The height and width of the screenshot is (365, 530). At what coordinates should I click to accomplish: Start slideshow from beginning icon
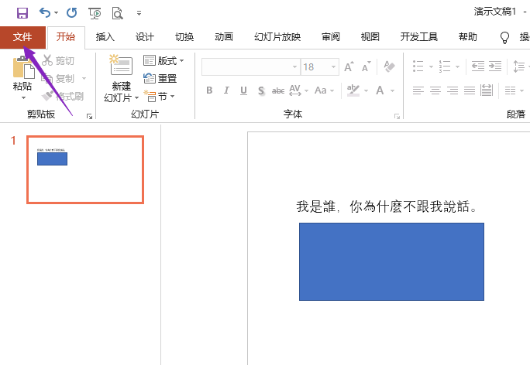95,13
